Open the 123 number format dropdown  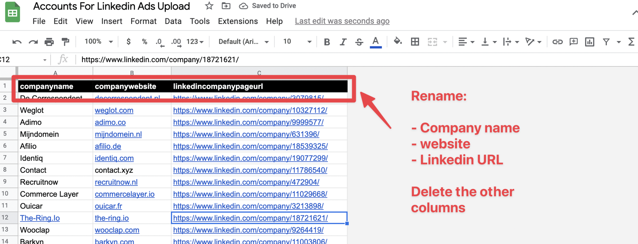(x=195, y=42)
